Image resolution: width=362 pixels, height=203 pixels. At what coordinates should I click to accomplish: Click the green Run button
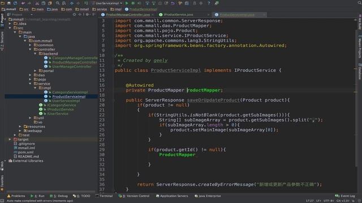point(127,3)
